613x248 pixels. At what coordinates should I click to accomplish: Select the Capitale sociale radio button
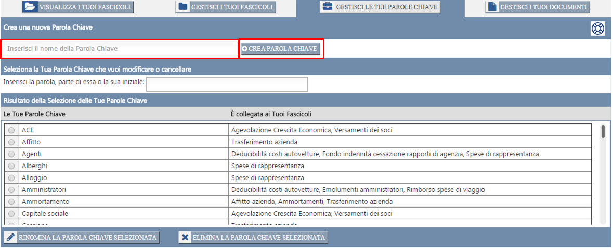click(x=11, y=214)
